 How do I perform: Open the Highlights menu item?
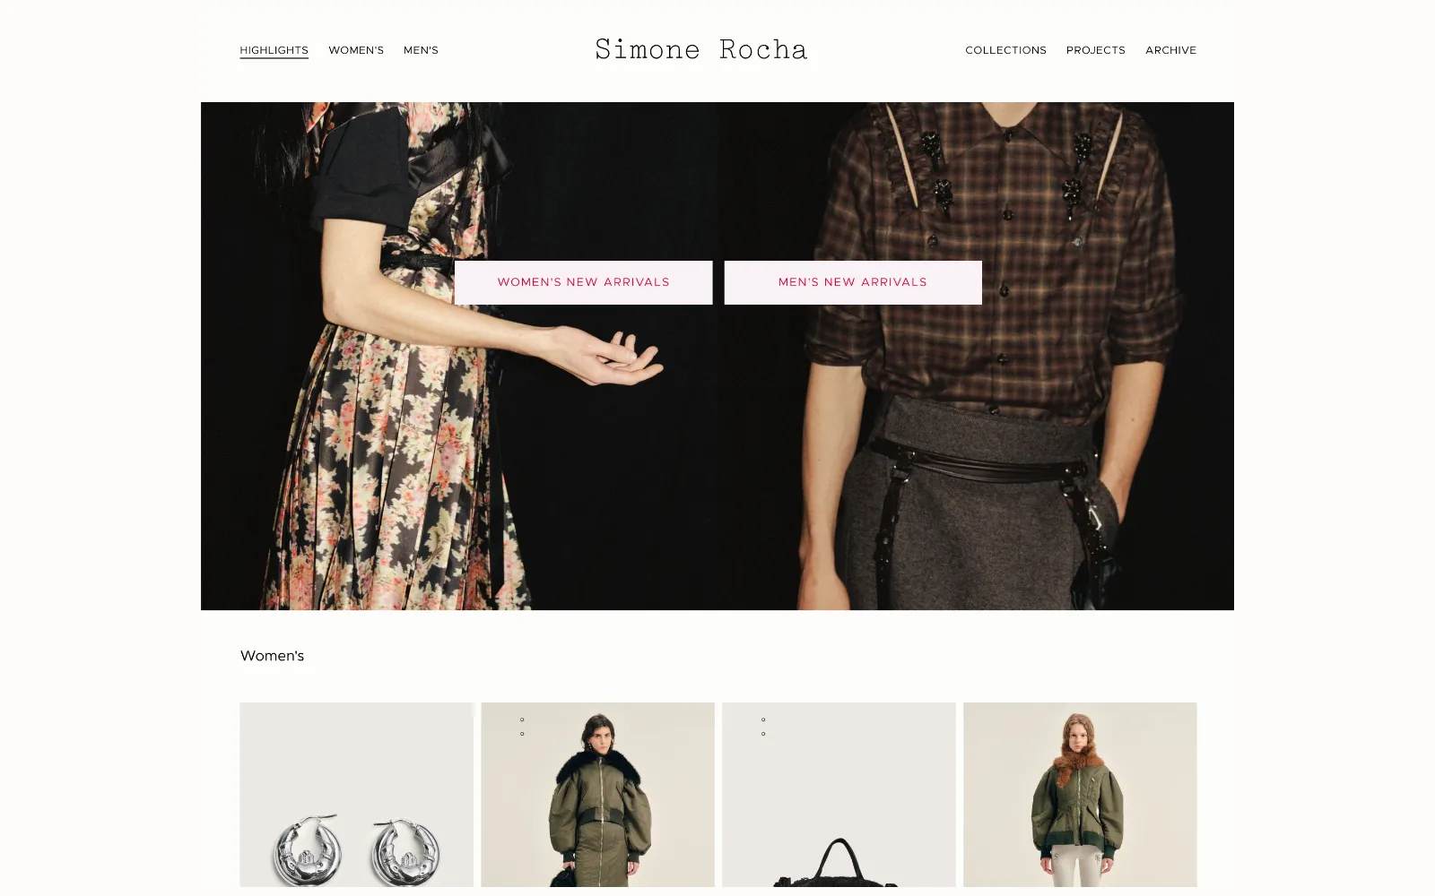pos(274,50)
